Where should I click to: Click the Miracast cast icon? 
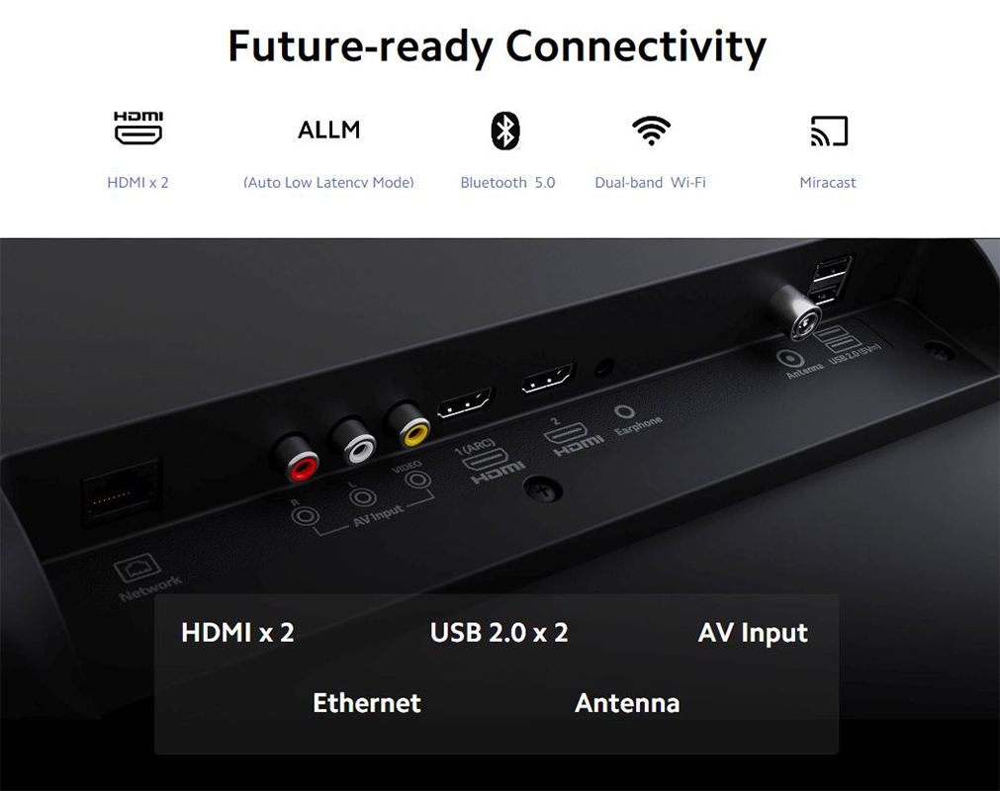[829, 131]
